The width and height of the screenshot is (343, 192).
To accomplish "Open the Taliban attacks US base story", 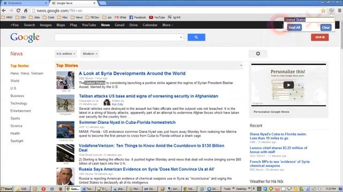I will 148,96.
